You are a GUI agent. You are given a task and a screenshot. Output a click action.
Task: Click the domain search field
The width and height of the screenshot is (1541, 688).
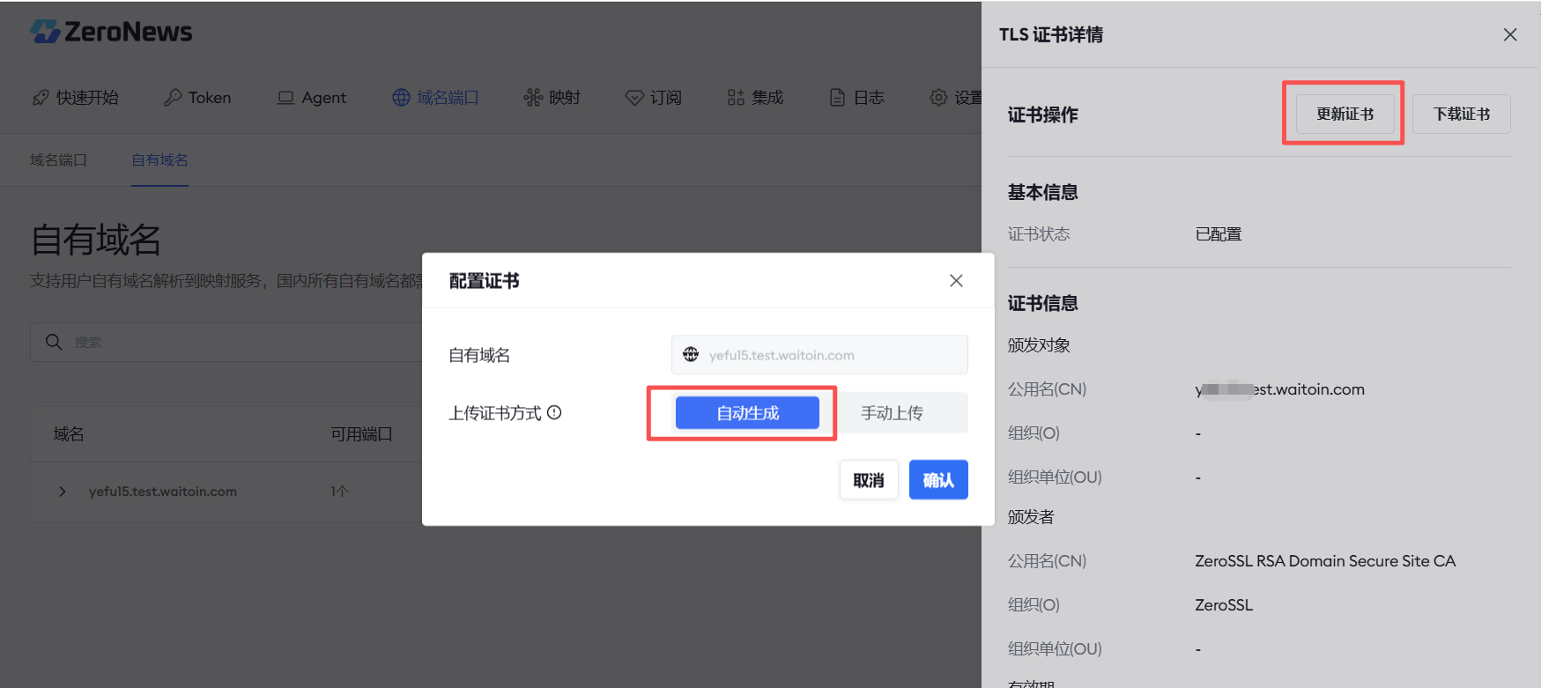(x=247, y=342)
